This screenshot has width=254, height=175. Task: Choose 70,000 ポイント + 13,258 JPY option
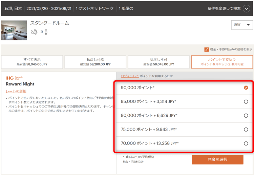[246, 143]
